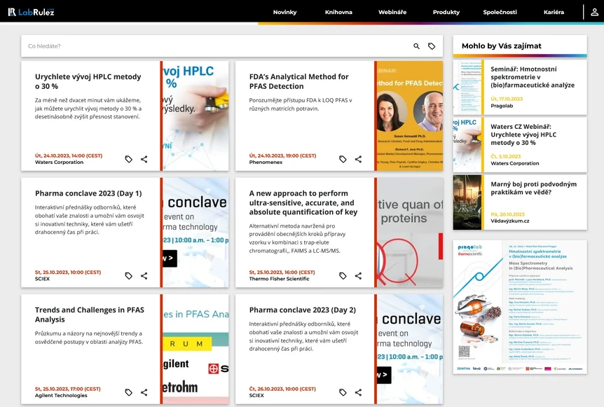The height and width of the screenshot is (407, 604).
Task: Open the Společnosti menu
Action: pos(500,12)
